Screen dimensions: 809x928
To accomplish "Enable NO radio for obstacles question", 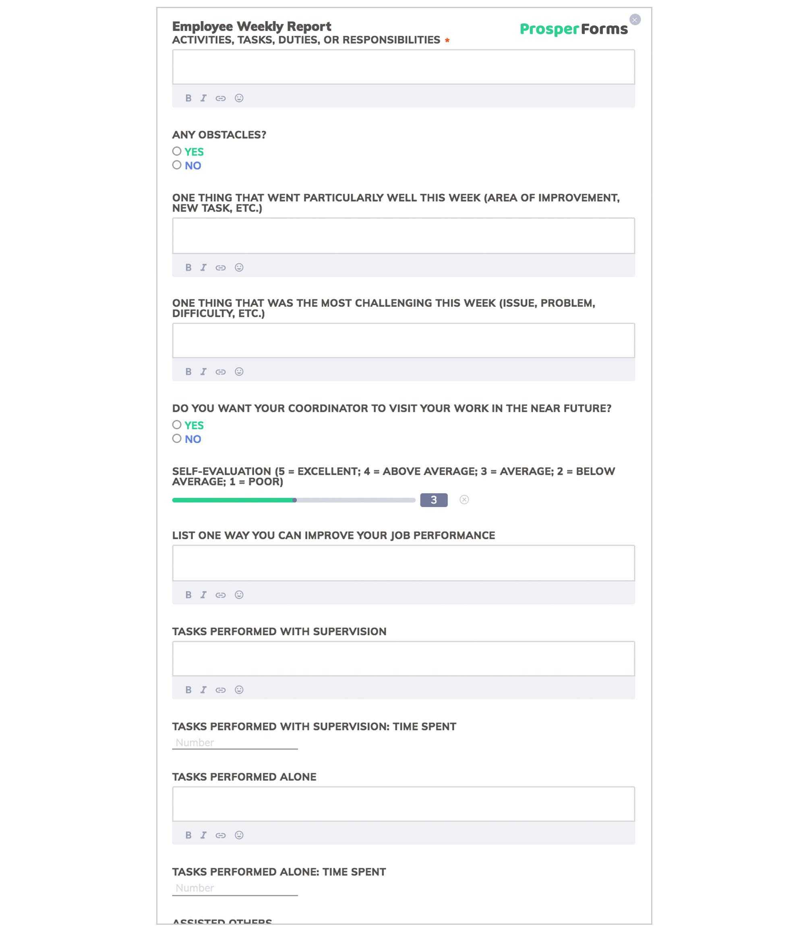I will [177, 165].
